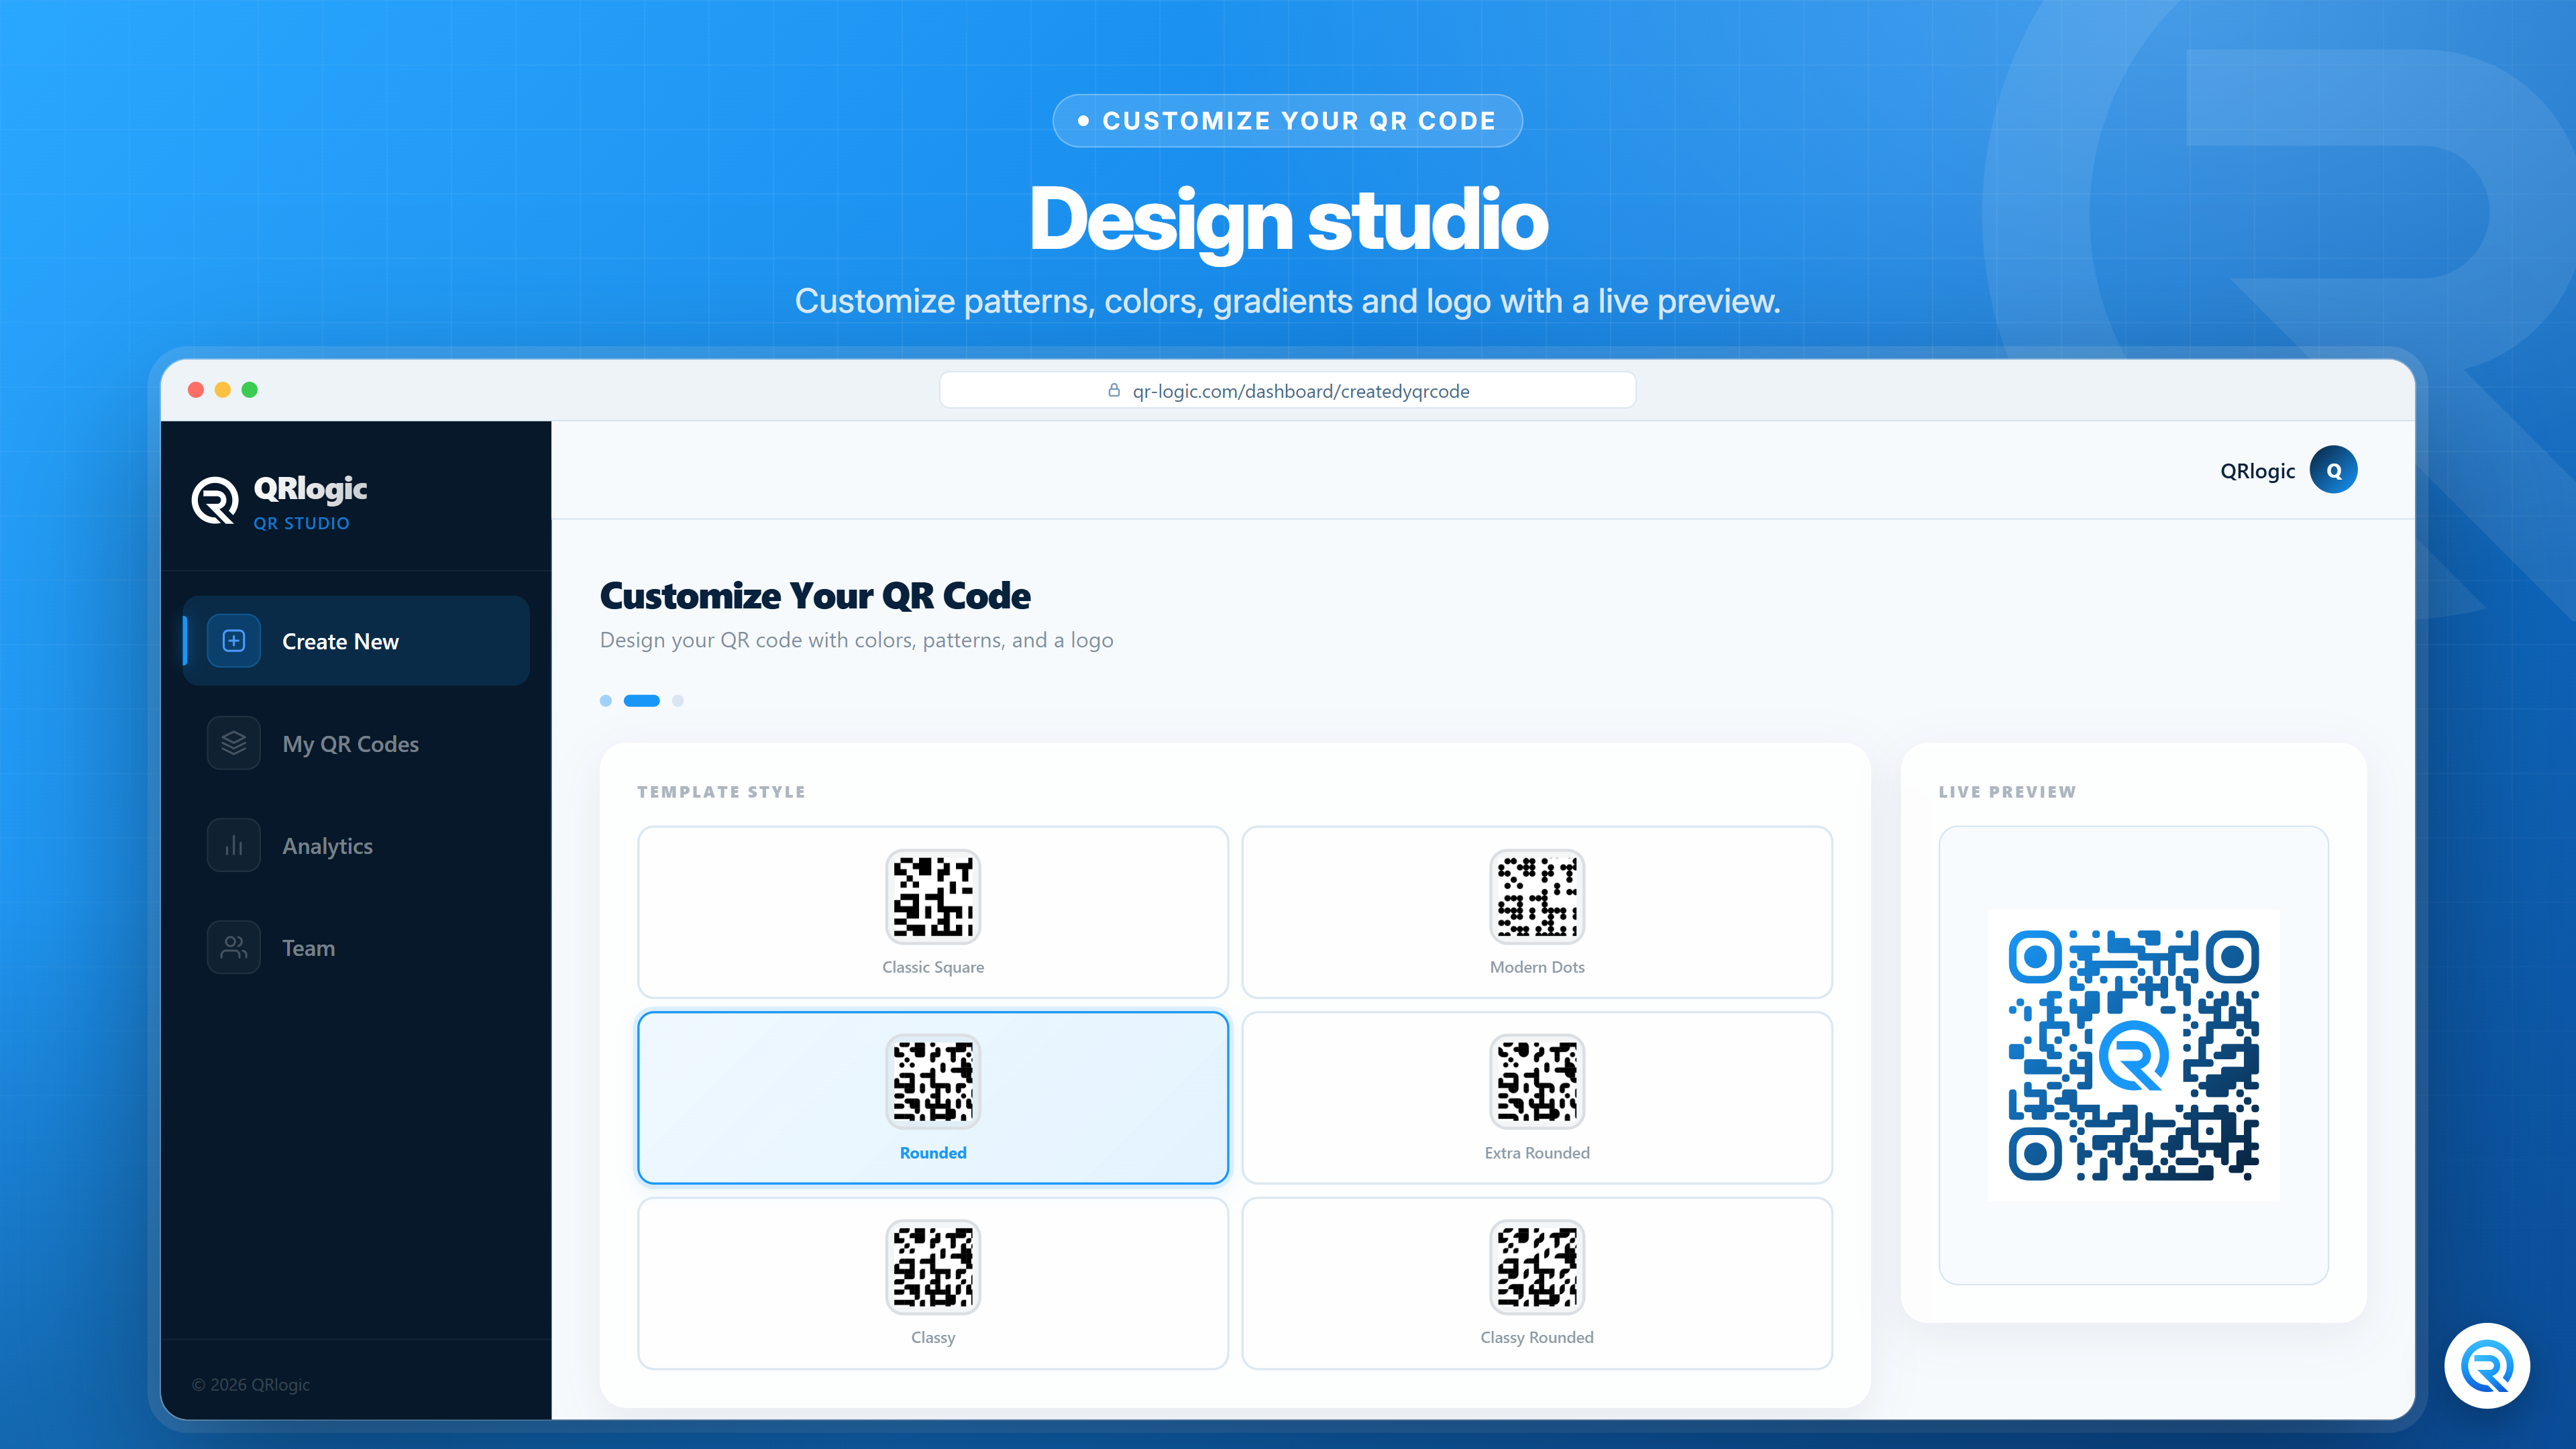Select the Modern Dots template
The width and height of the screenshot is (2576, 1449).
click(1536, 912)
